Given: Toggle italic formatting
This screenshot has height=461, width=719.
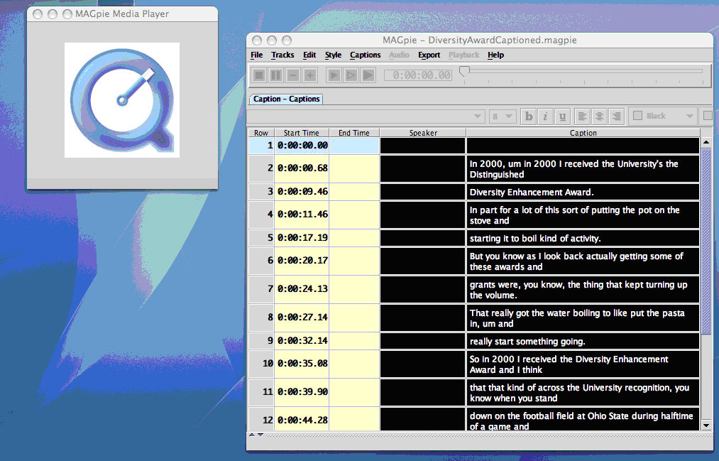Looking at the screenshot, I should [x=545, y=116].
